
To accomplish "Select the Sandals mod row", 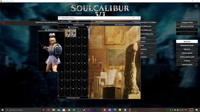I will pos(148,38).
